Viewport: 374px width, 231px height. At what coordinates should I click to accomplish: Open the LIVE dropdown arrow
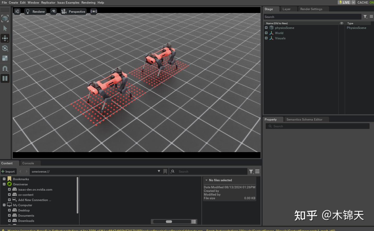(x=353, y=2)
